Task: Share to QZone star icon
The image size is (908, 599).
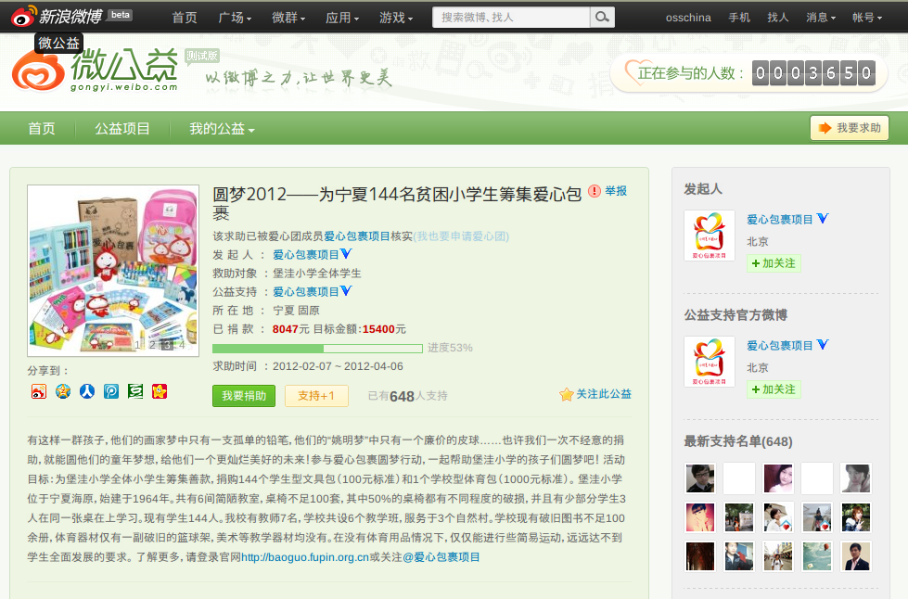Action: point(63,392)
